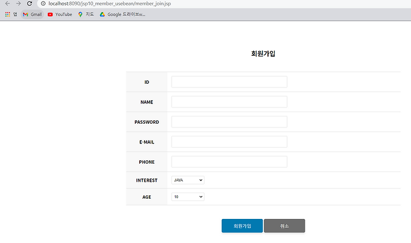
Task: Focus the PASSWORD input field
Action: coord(230,121)
